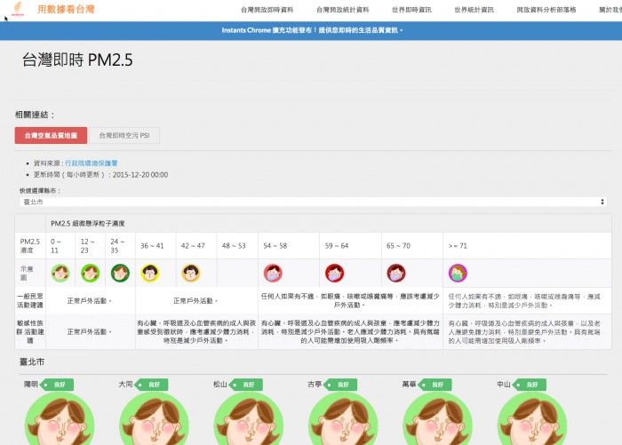Screen dimensions: 622x445
Task: Click the 台灣即時空污 PSI button
Action: (124, 137)
